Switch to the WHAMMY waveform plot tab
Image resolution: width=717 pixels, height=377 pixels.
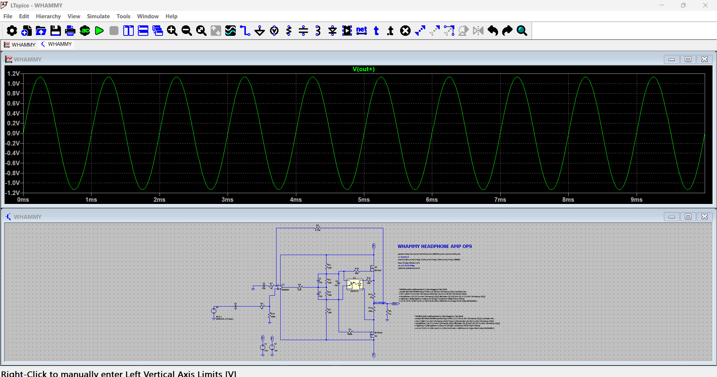pyautogui.click(x=19, y=45)
